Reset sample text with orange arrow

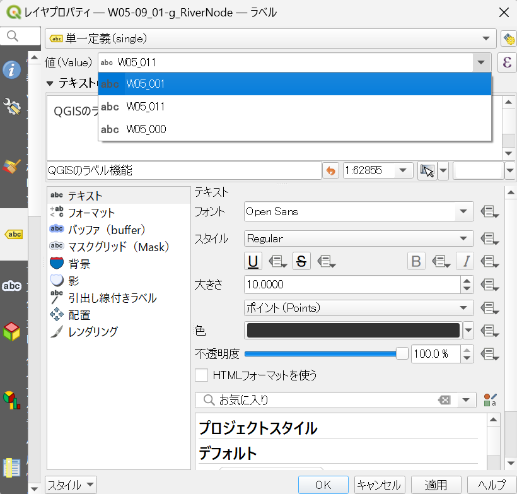pos(331,170)
